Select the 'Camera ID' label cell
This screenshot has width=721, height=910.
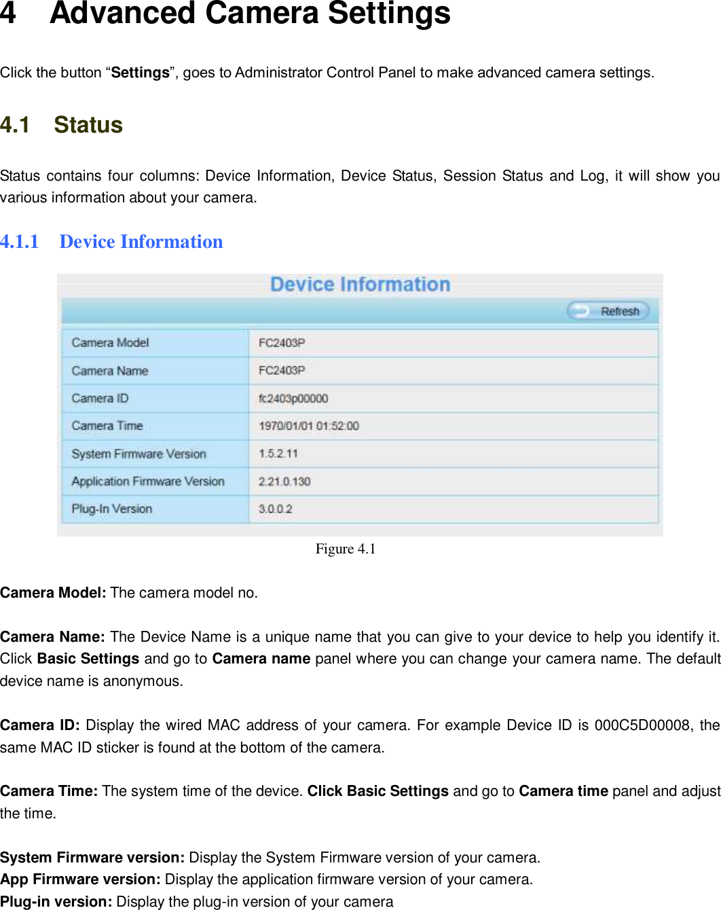point(155,399)
